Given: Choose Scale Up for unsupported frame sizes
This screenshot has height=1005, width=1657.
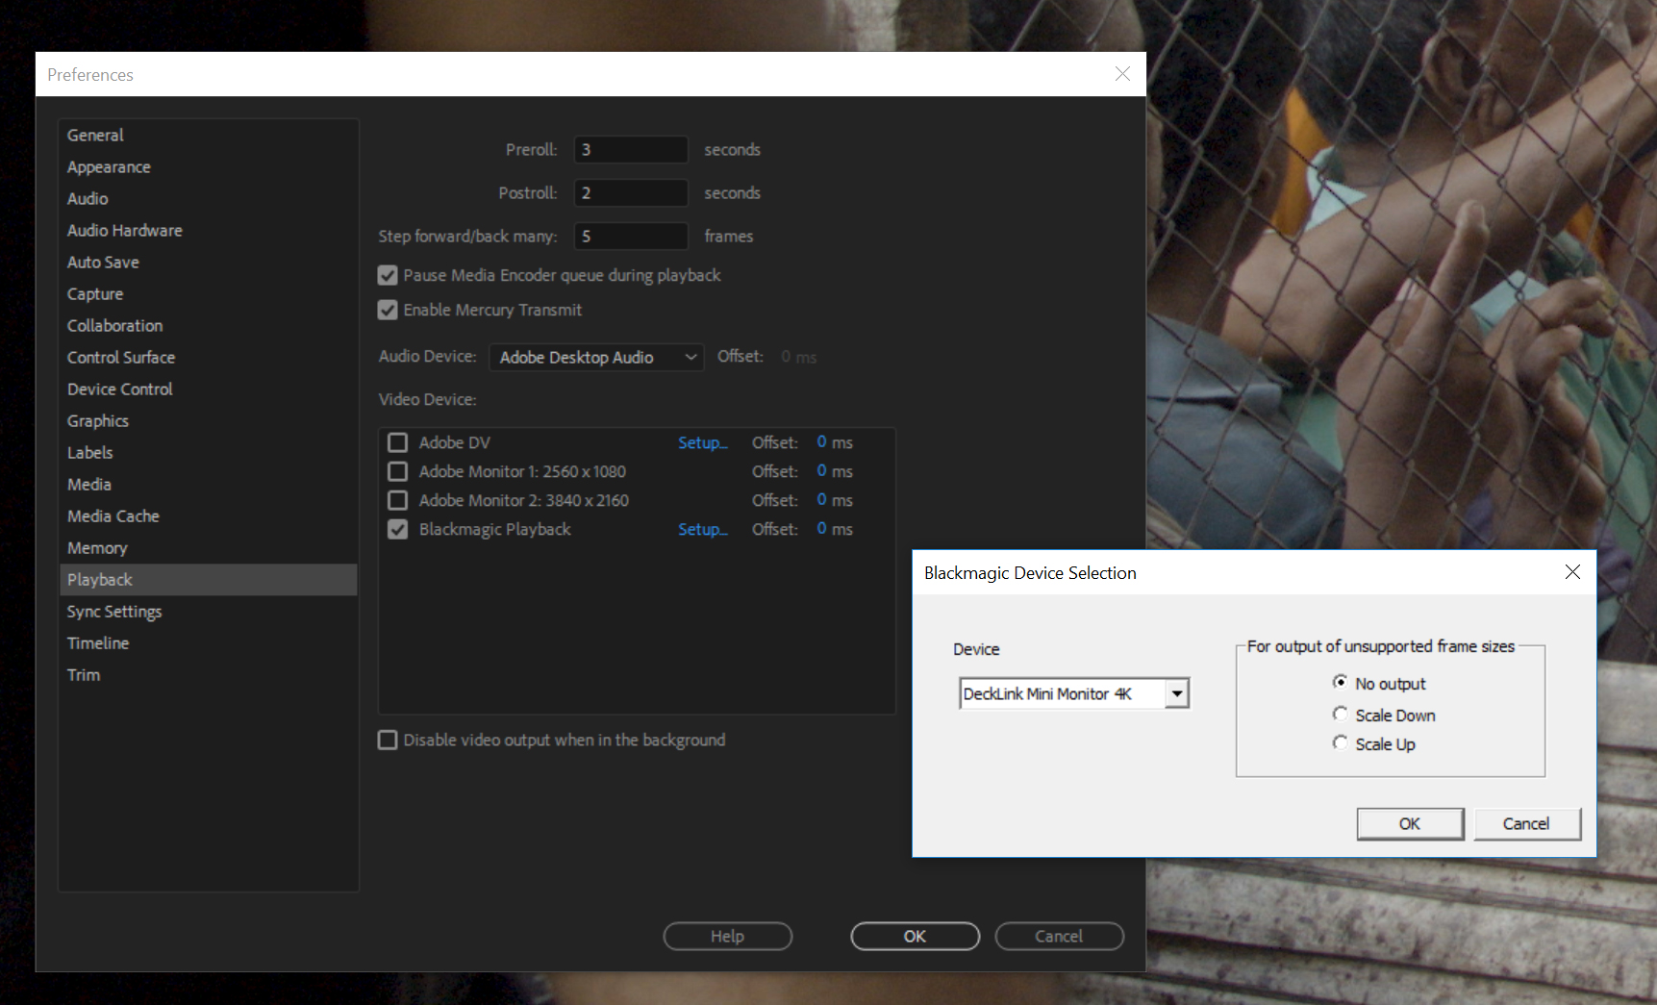Looking at the screenshot, I should click(x=1341, y=742).
